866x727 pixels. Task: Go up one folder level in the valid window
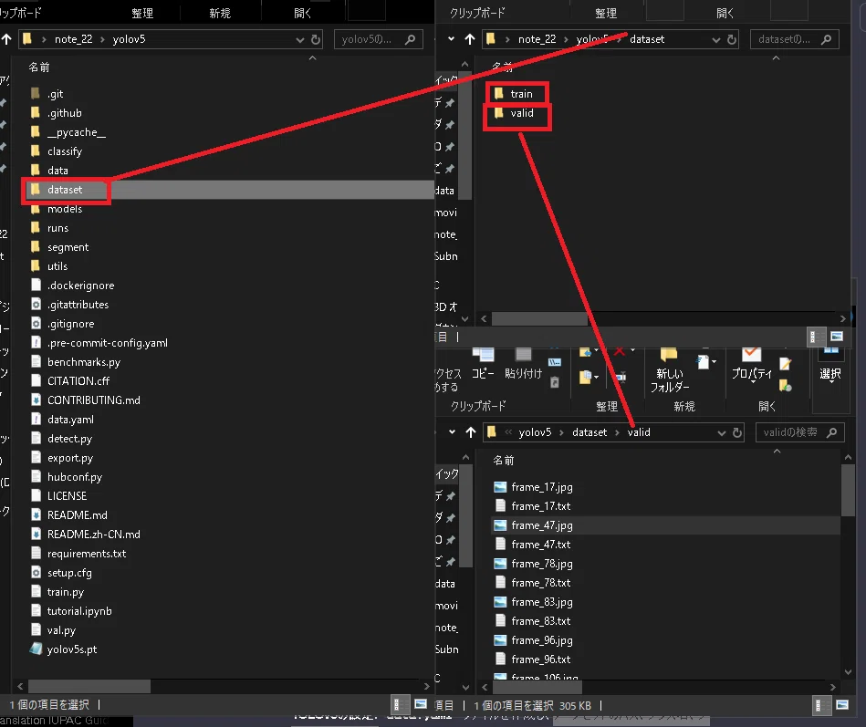470,432
